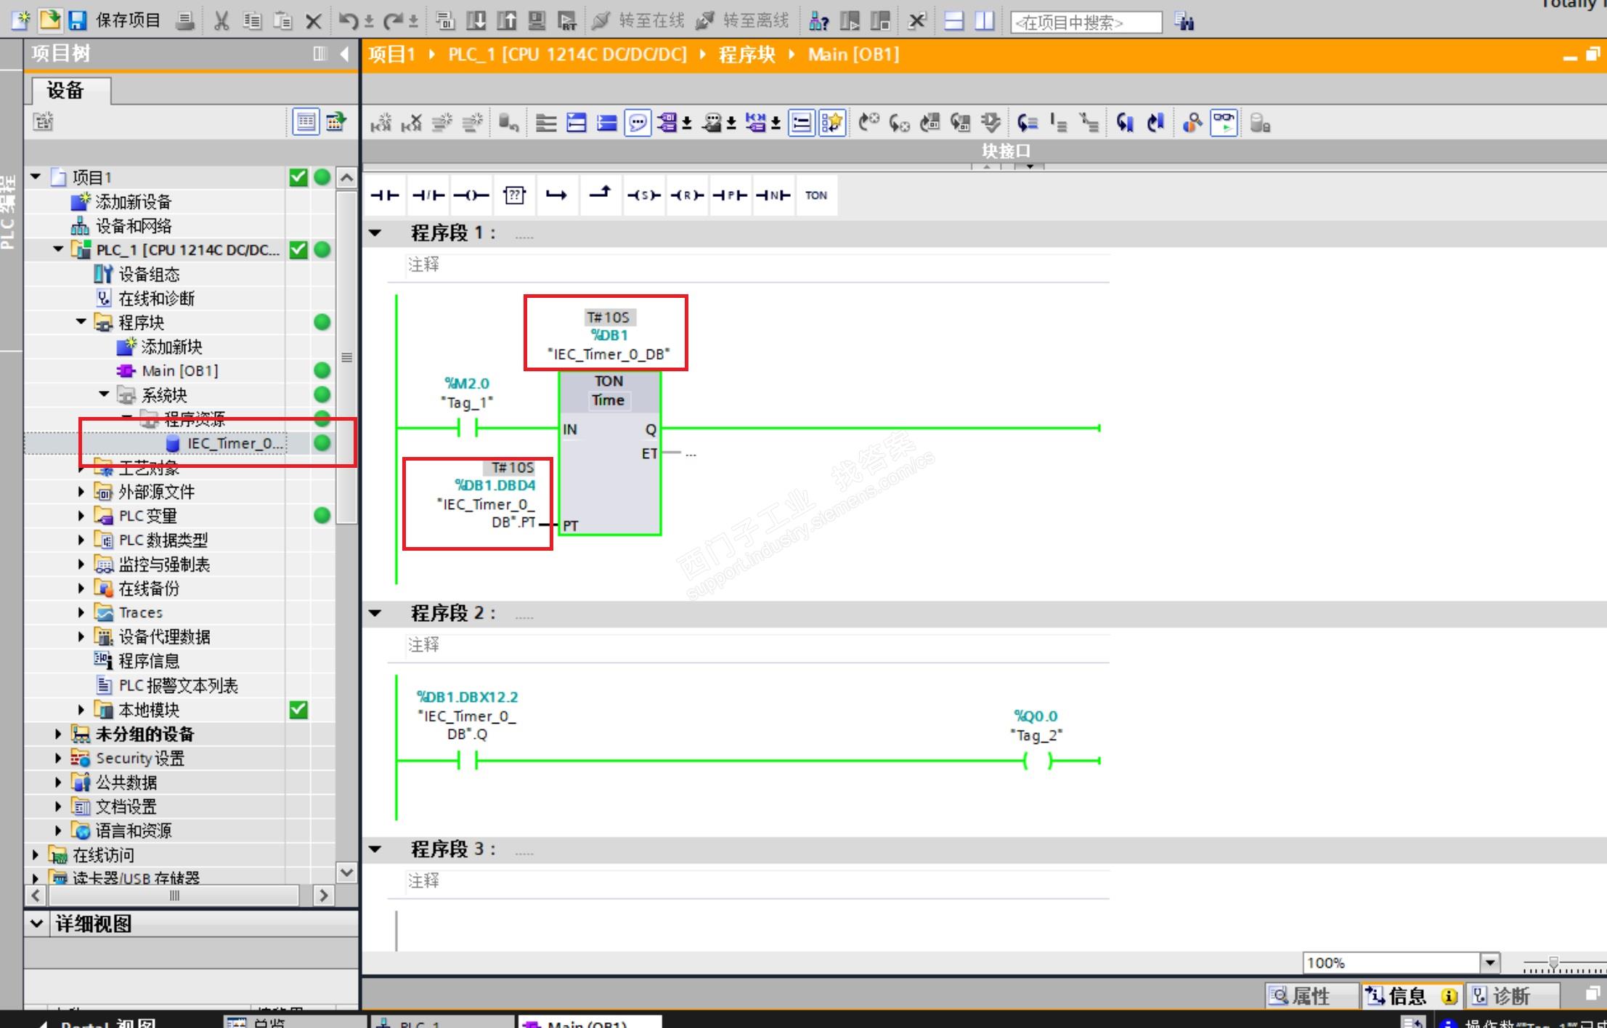Screen dimensions: 1607x1028
Task: Toggle the split editor horizontally icon
Action: tap(953, 20)
